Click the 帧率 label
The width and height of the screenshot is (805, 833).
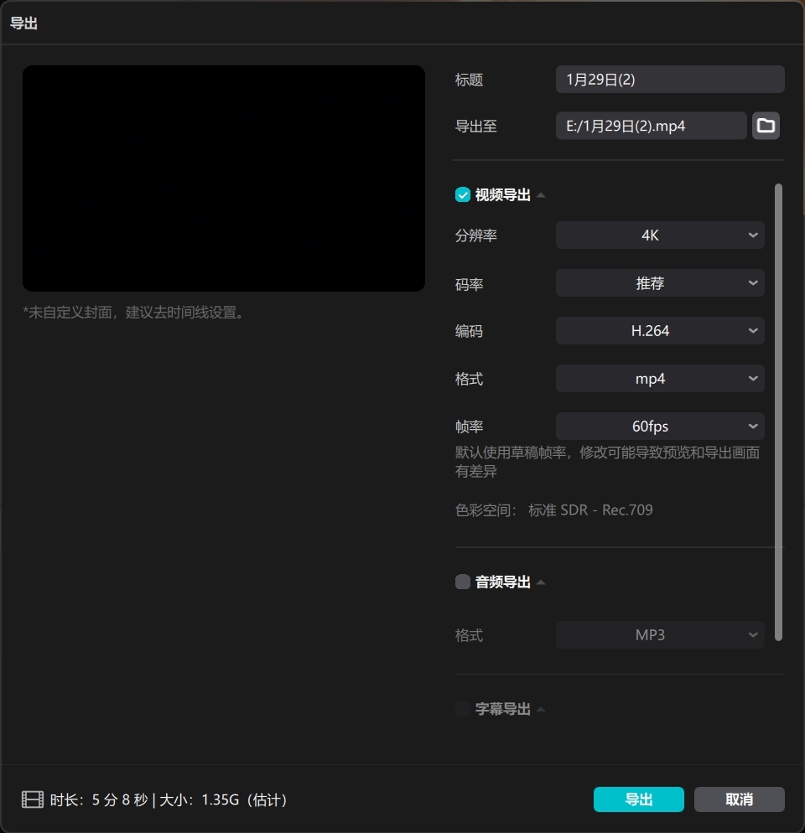click(x=469, y=427)
